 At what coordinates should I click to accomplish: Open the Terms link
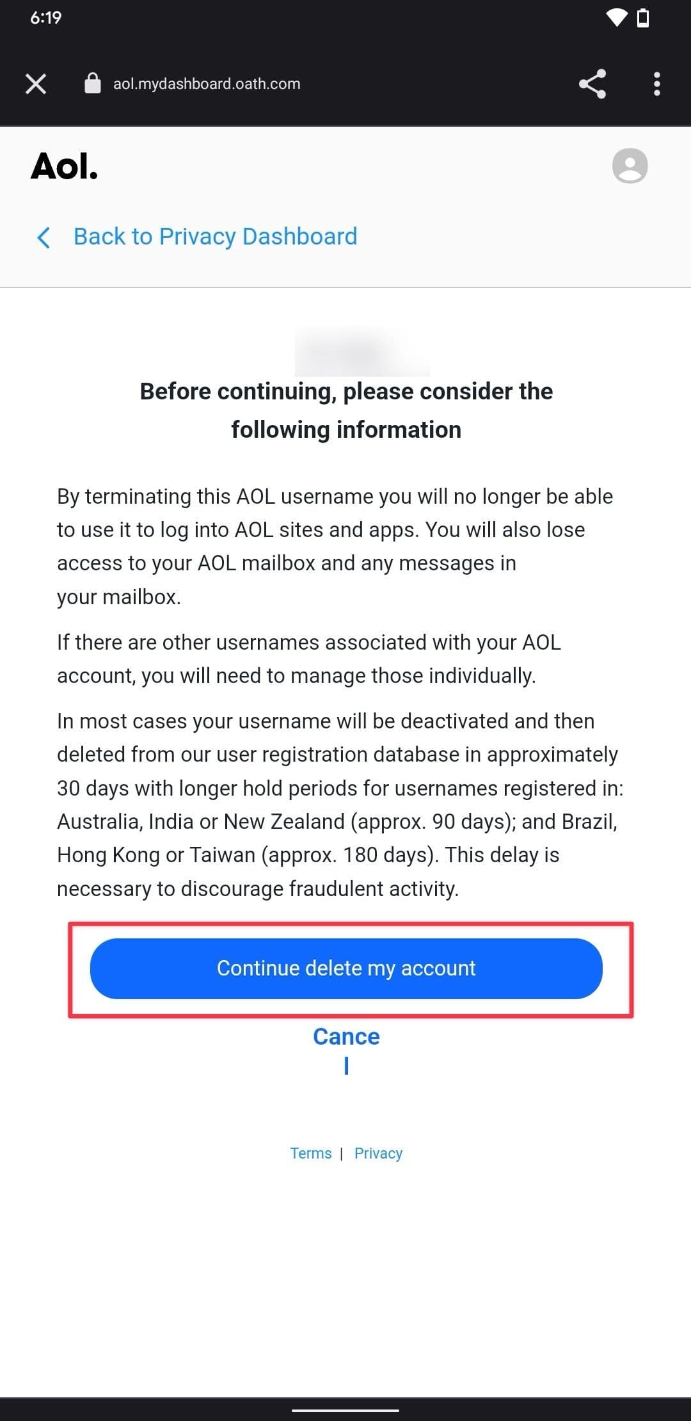[x=311, y=1153]
